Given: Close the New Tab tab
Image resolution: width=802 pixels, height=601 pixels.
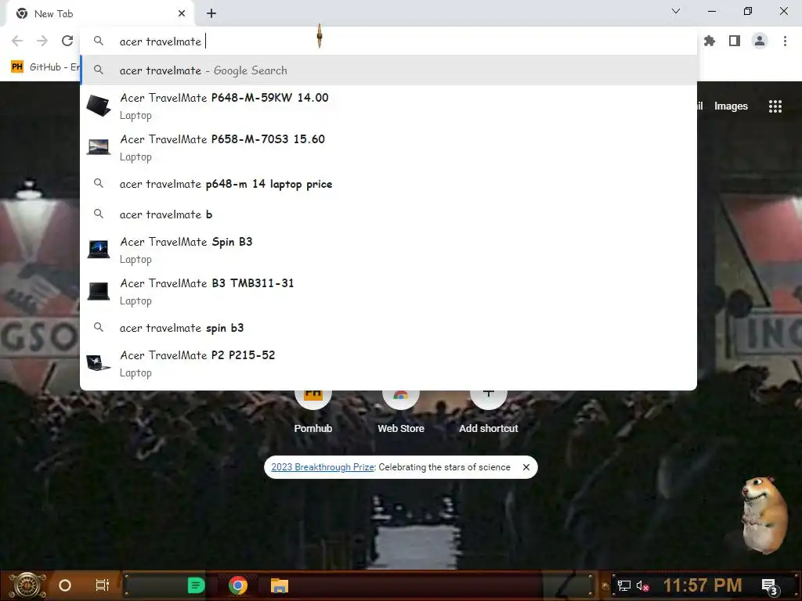Looking at the screenshot, I should click(182, 14).
